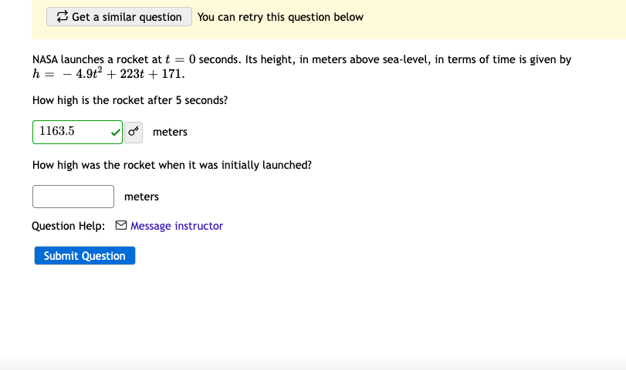Click the '171' constant in the equation
The image size is (626, 370).
(171, 75)
